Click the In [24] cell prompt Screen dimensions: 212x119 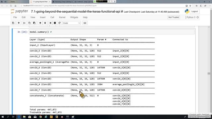(x=23, y=32)
